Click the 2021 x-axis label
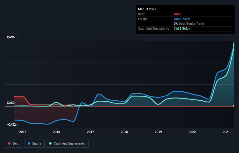The height and width of the screenshot is (153, 239). click(226, 132)
